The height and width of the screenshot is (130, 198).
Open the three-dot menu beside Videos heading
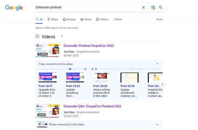[x=62, y=36]
